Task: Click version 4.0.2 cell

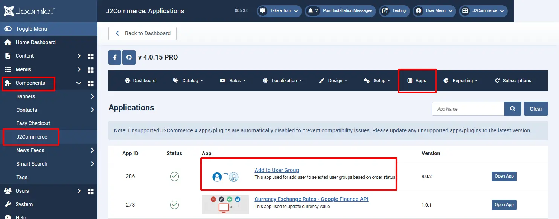Action: tap(426, 176)
